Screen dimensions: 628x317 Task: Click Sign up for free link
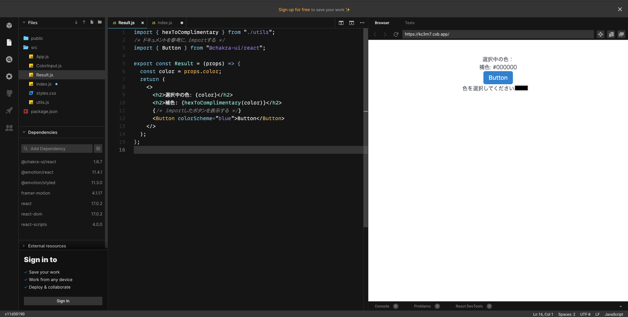click(294, 9)
